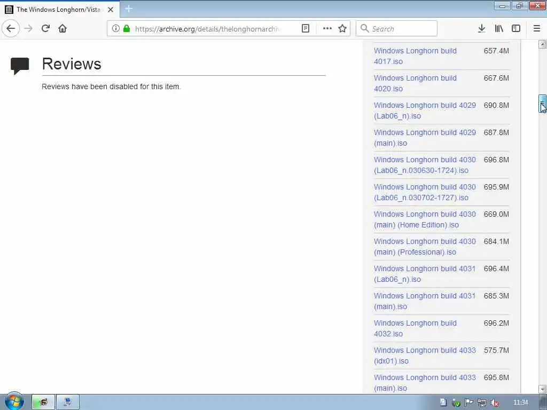Download build 4030 (main) (Home Edition).iso
The width and height of the screenshot is (547, 410).
(x=425, y=219)
